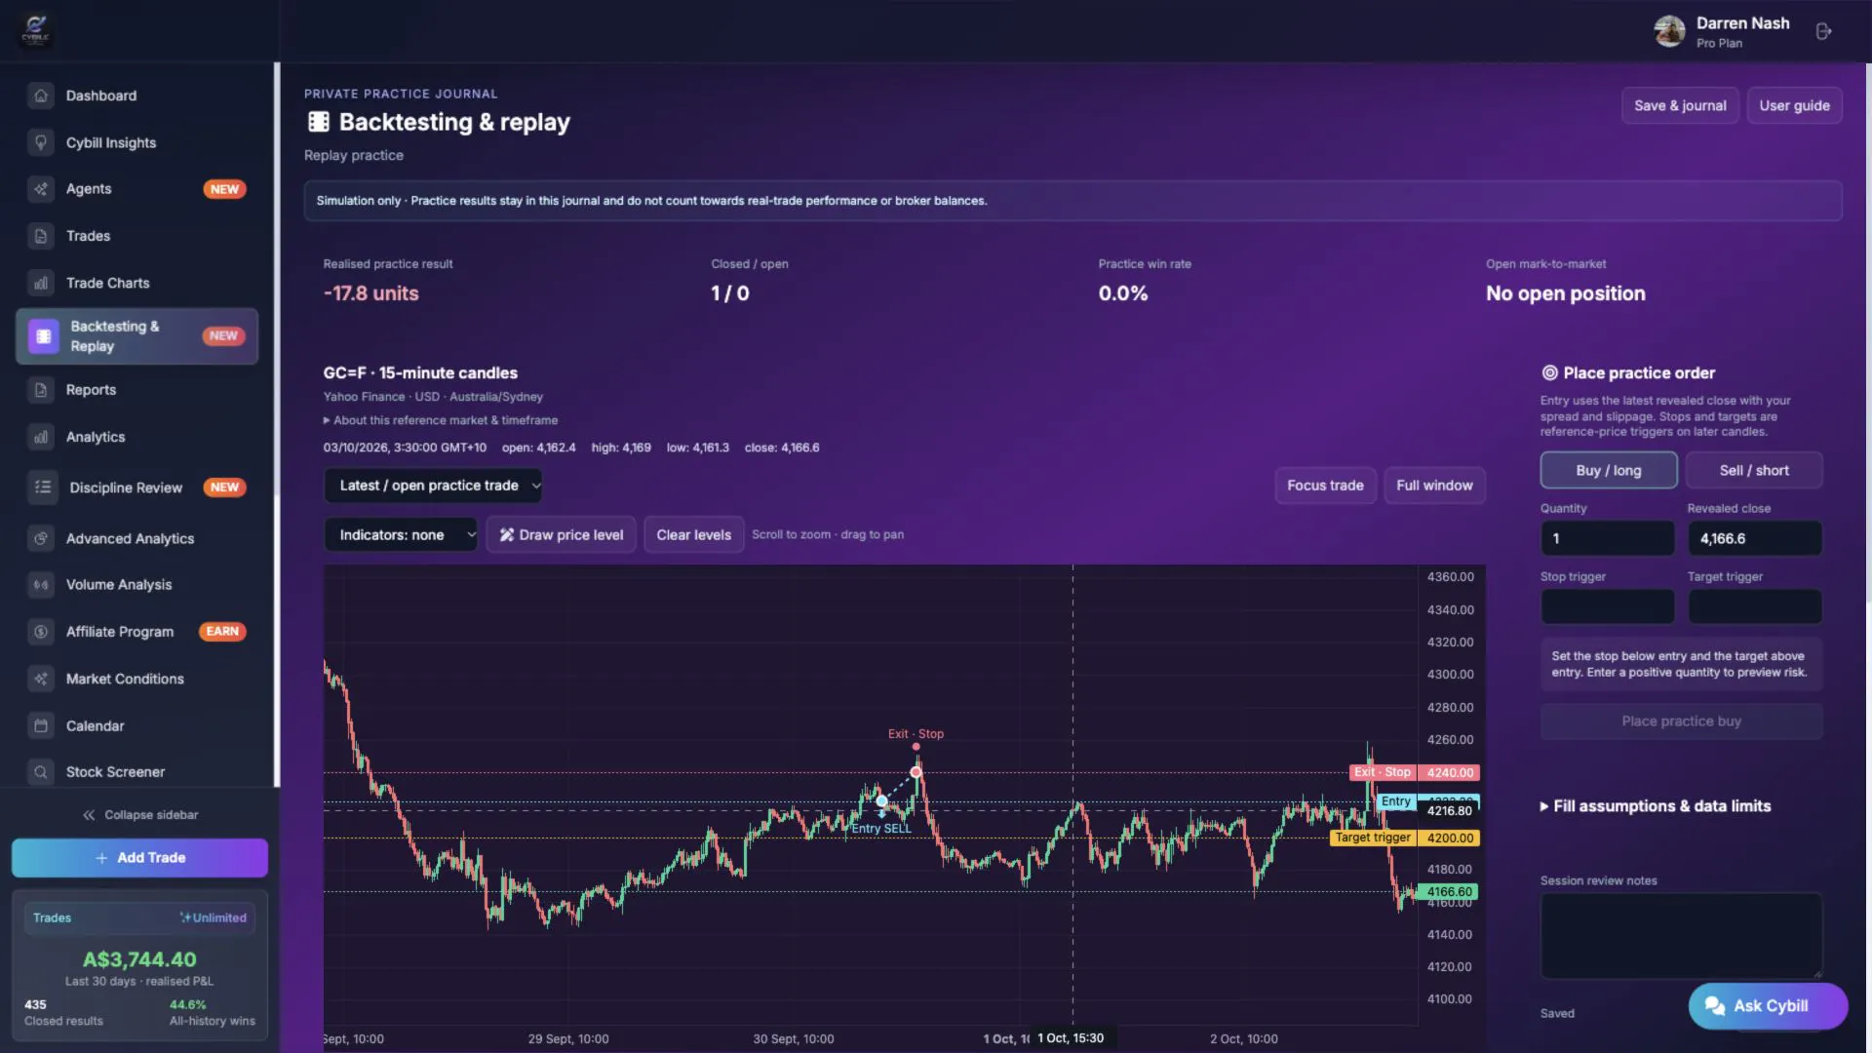Click the Volume Analysis waveform icon
The height and width of the screenshot is (1053, 1872).
[x=41, y=585]
